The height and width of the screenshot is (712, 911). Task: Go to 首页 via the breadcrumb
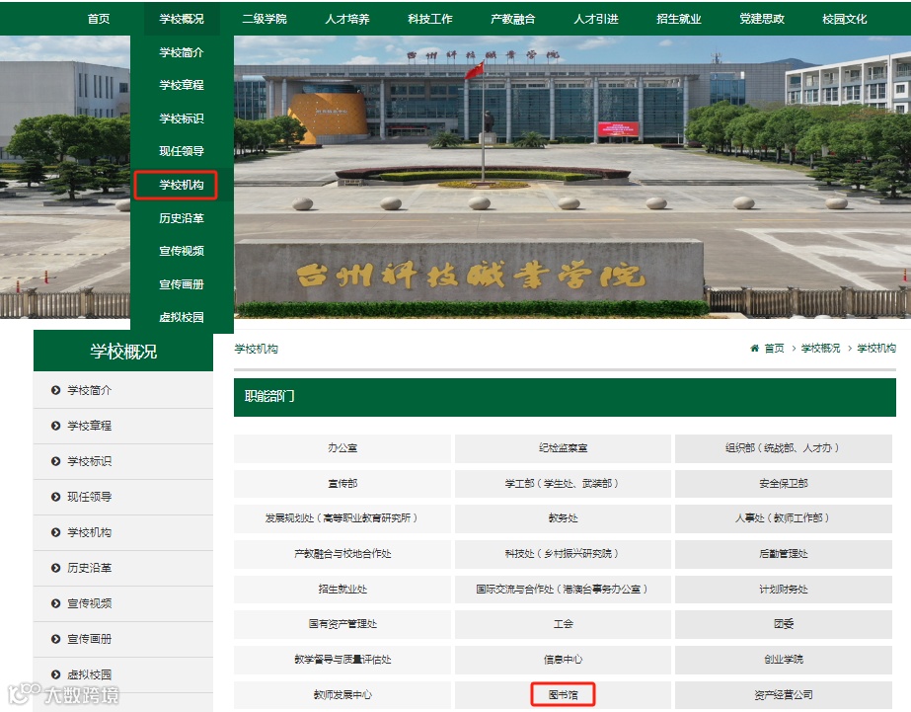coord(775,349)
